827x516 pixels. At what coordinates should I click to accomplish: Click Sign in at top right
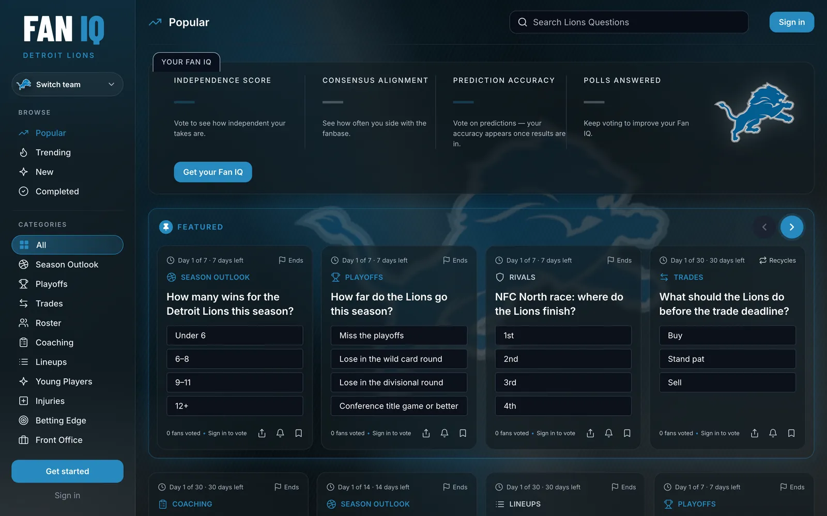pyautogui.click(x=791, y=22)
